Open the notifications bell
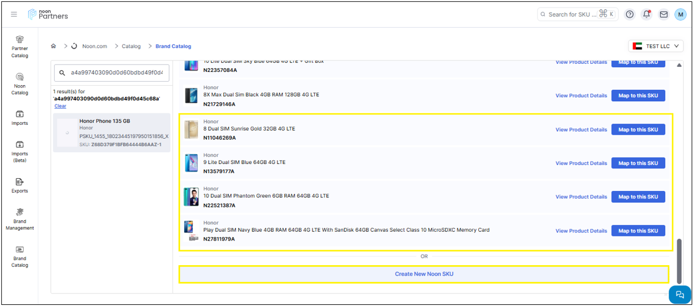 pyautogui.click(x=646, y=14)
